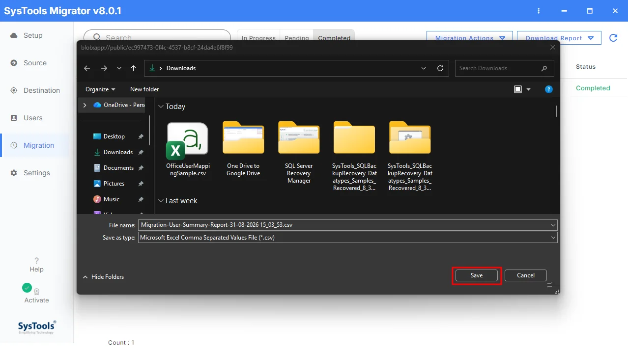Click Hide Folders
The width and height of the screenshot is (628, 352).
pyautogui.click(x=103, y=277)
